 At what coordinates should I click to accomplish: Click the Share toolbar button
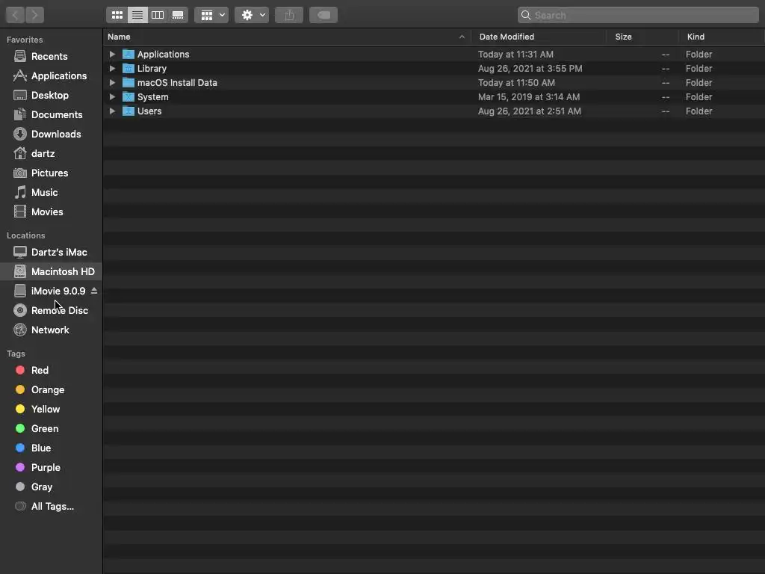tap(289, 15)
